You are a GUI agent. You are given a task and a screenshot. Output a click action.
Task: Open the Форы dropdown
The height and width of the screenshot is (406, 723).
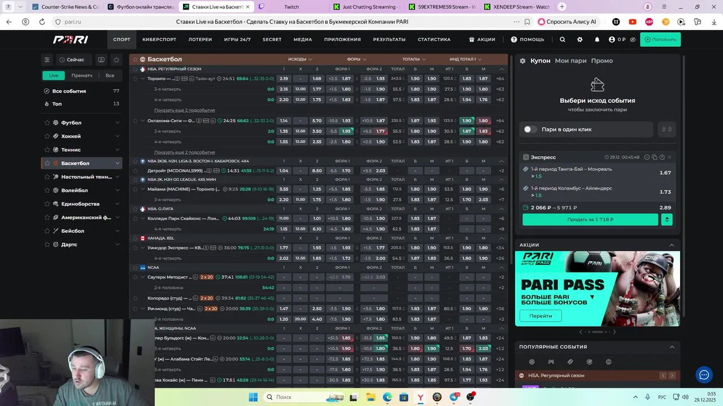coord(357,59)
